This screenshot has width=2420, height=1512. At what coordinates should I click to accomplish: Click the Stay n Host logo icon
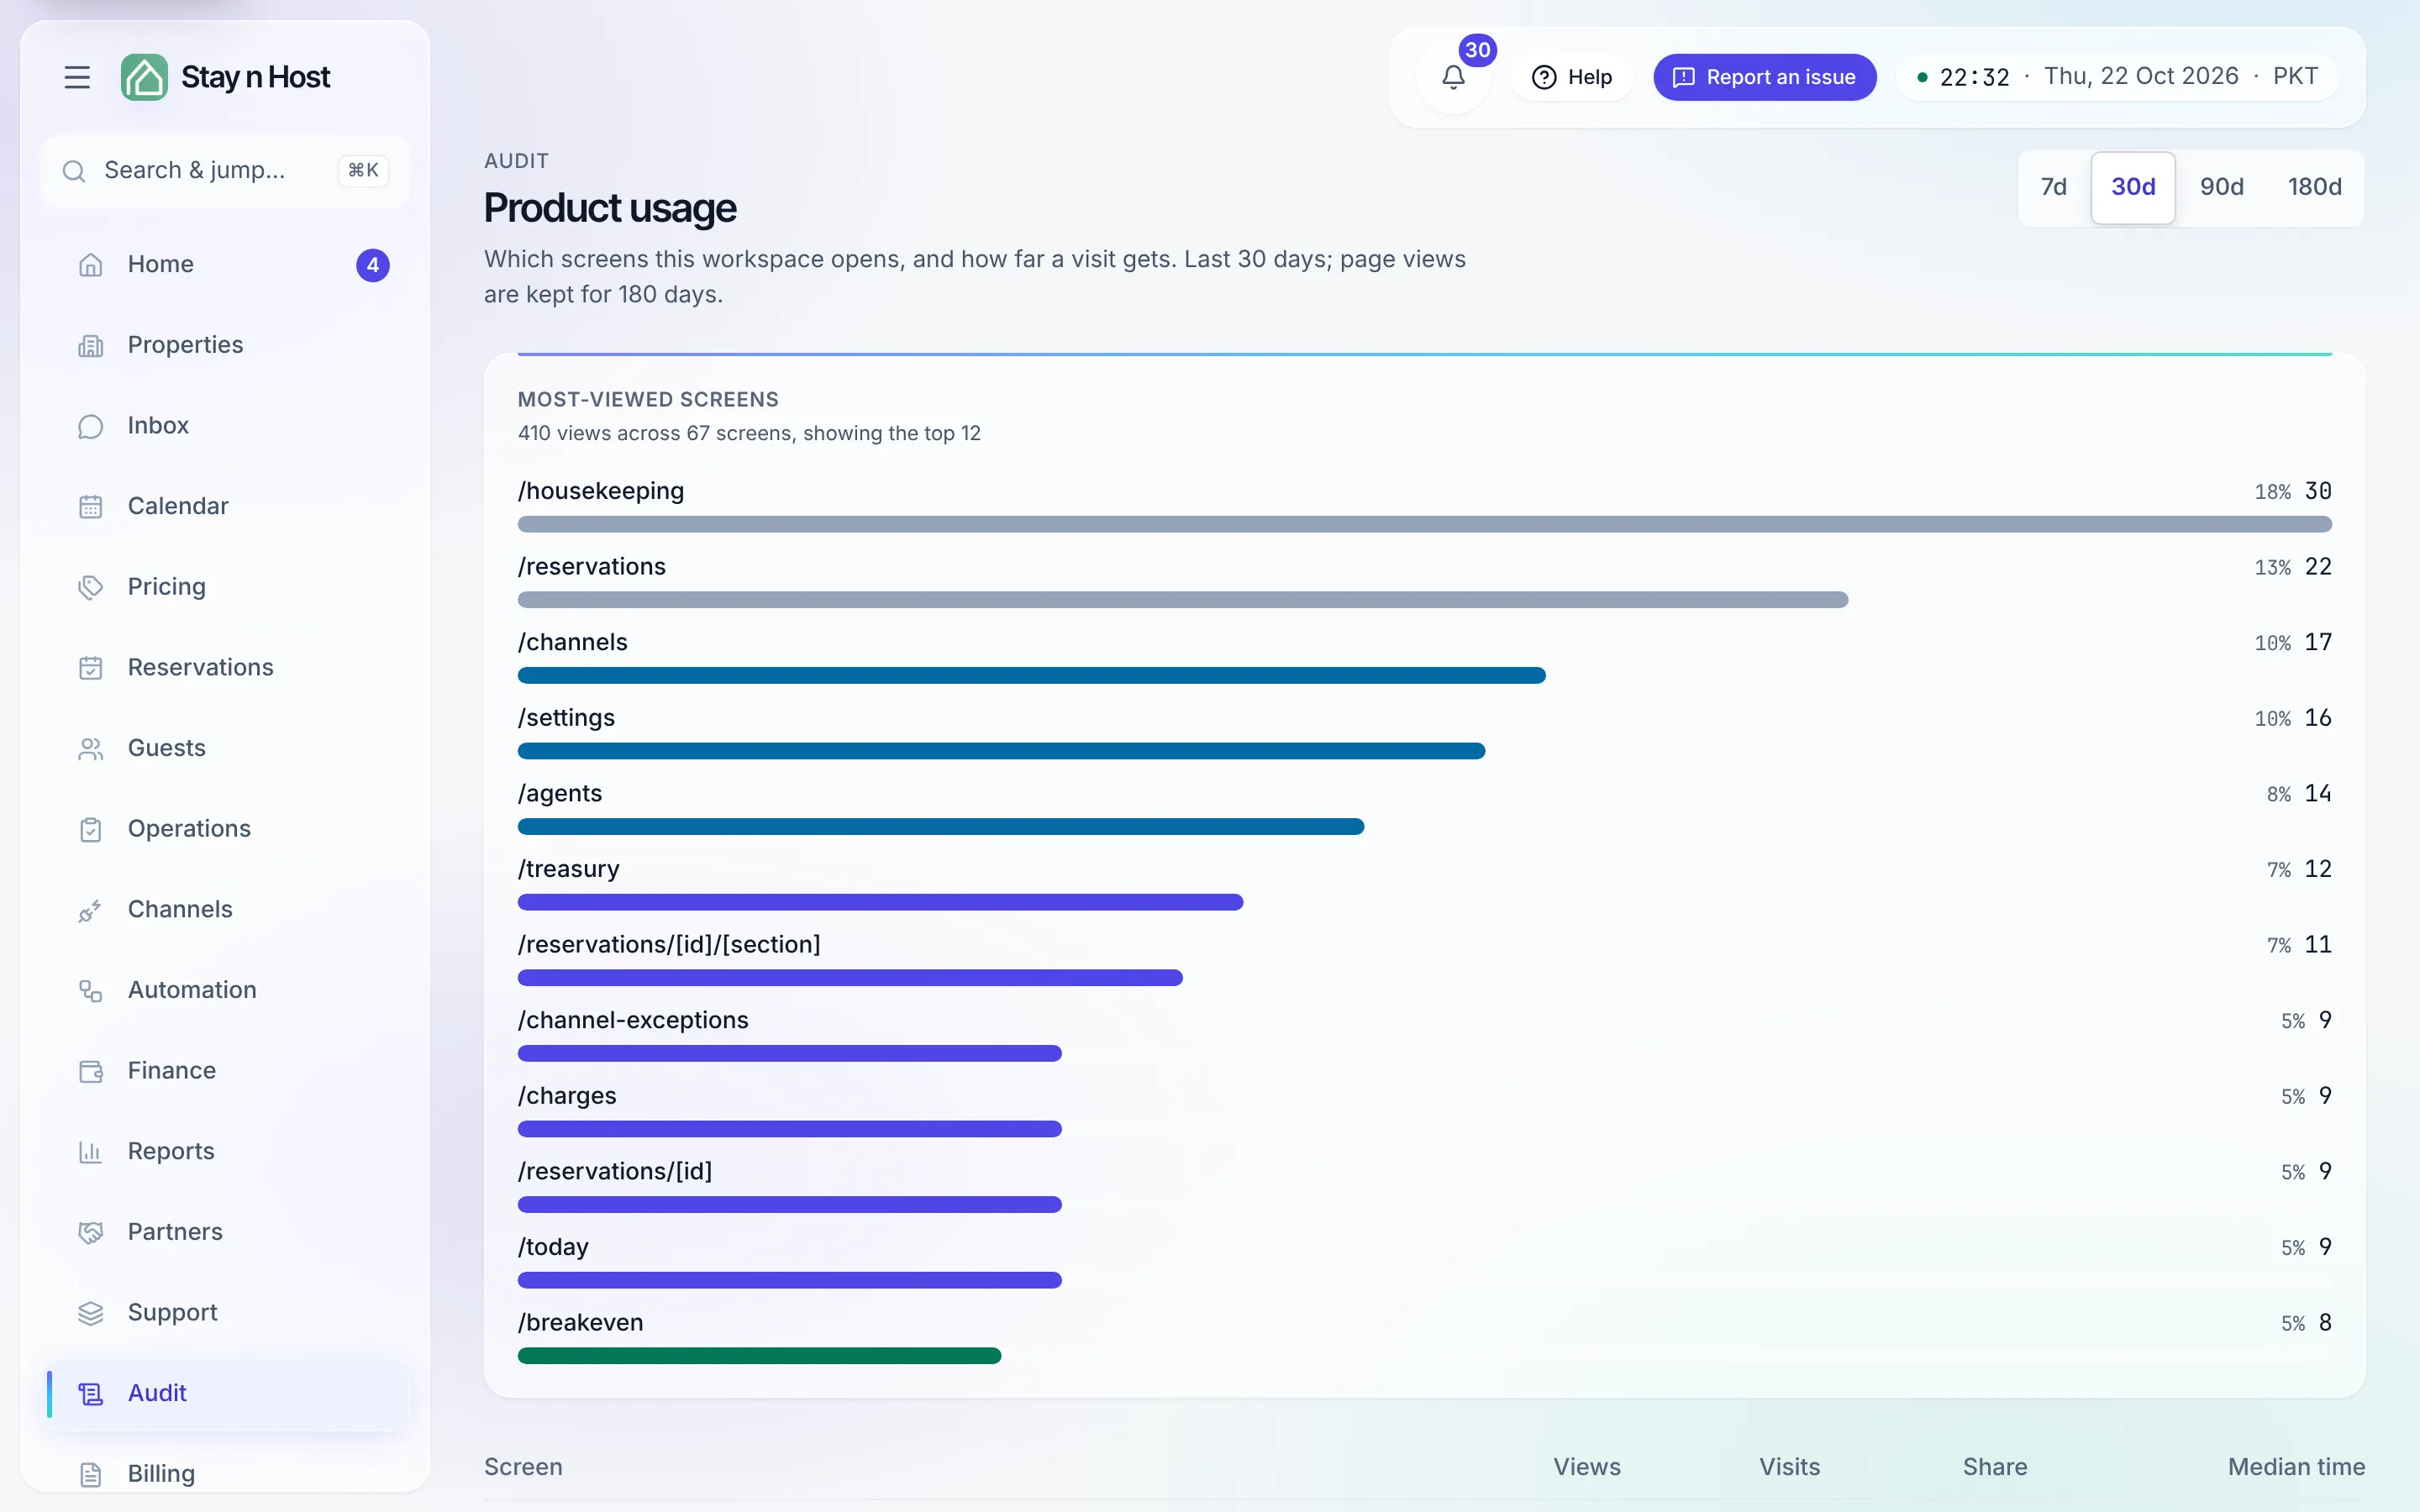pyautogui.click(x=144, y=77)
